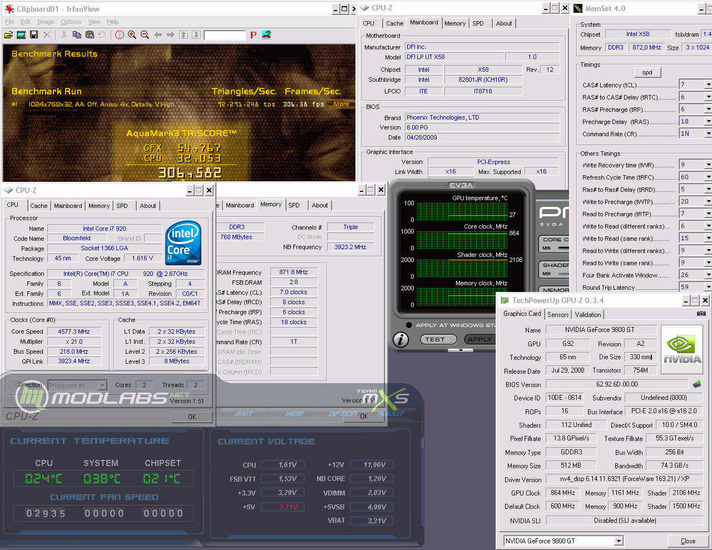Delete the file with IrfanView's X icon
Image resolution: width=712 pixels, height=550 pixels.
(x=47, y=35)
